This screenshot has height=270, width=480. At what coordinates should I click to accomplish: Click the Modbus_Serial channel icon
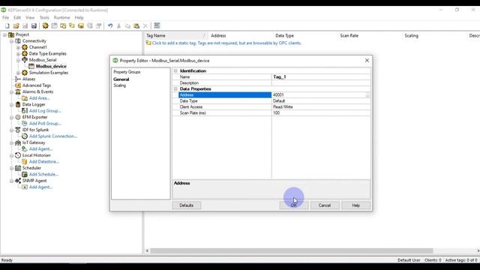tap(25, 60)
